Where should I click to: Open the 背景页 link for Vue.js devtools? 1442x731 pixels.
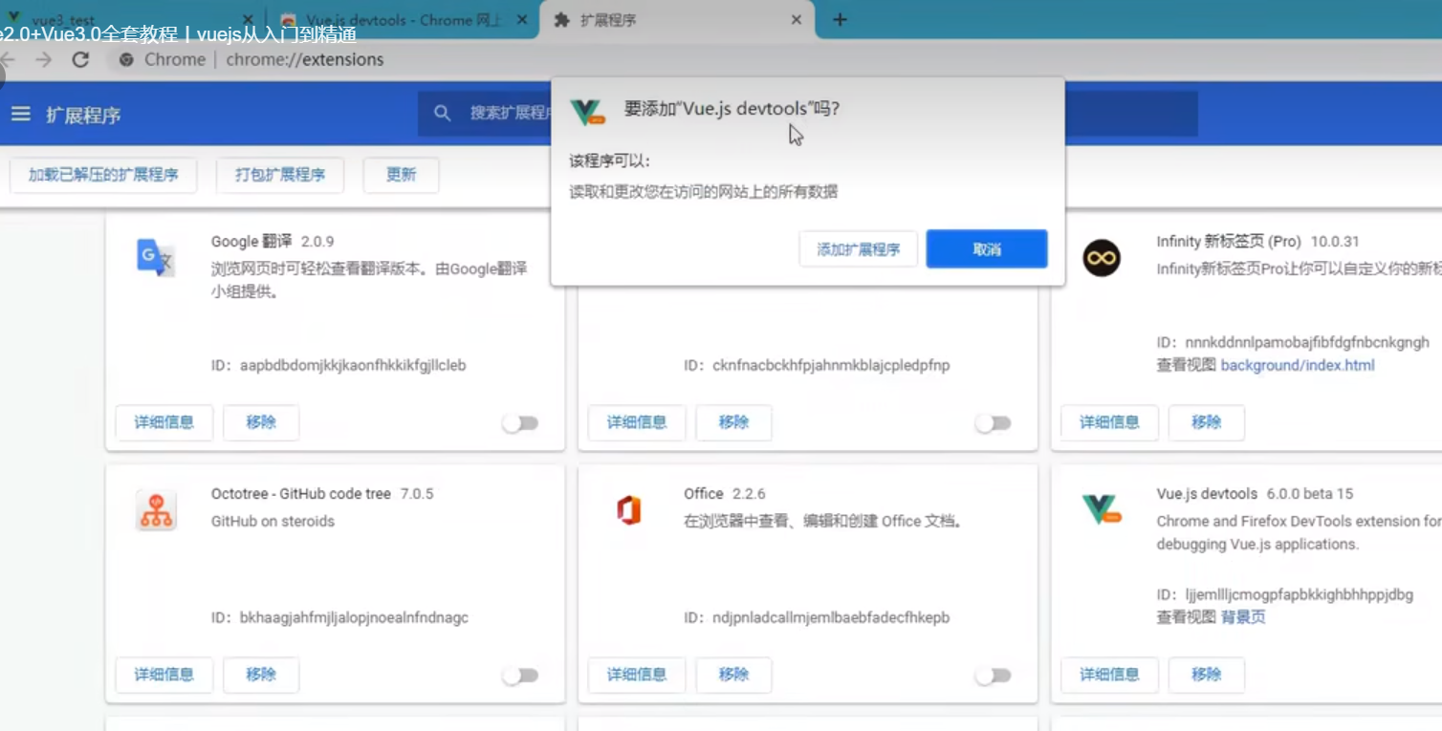click(1243, 617)
